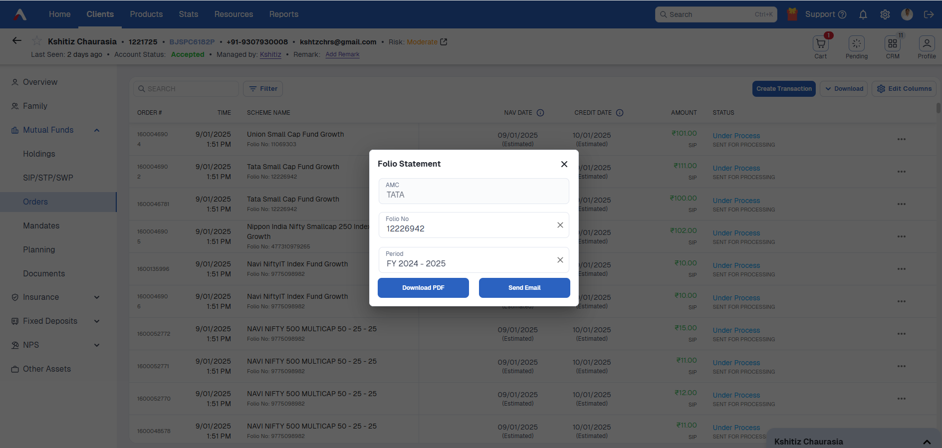This screenshot has width=942, height=448.
Task: Open row actions for order 1600052770
Action: [902, 399]
